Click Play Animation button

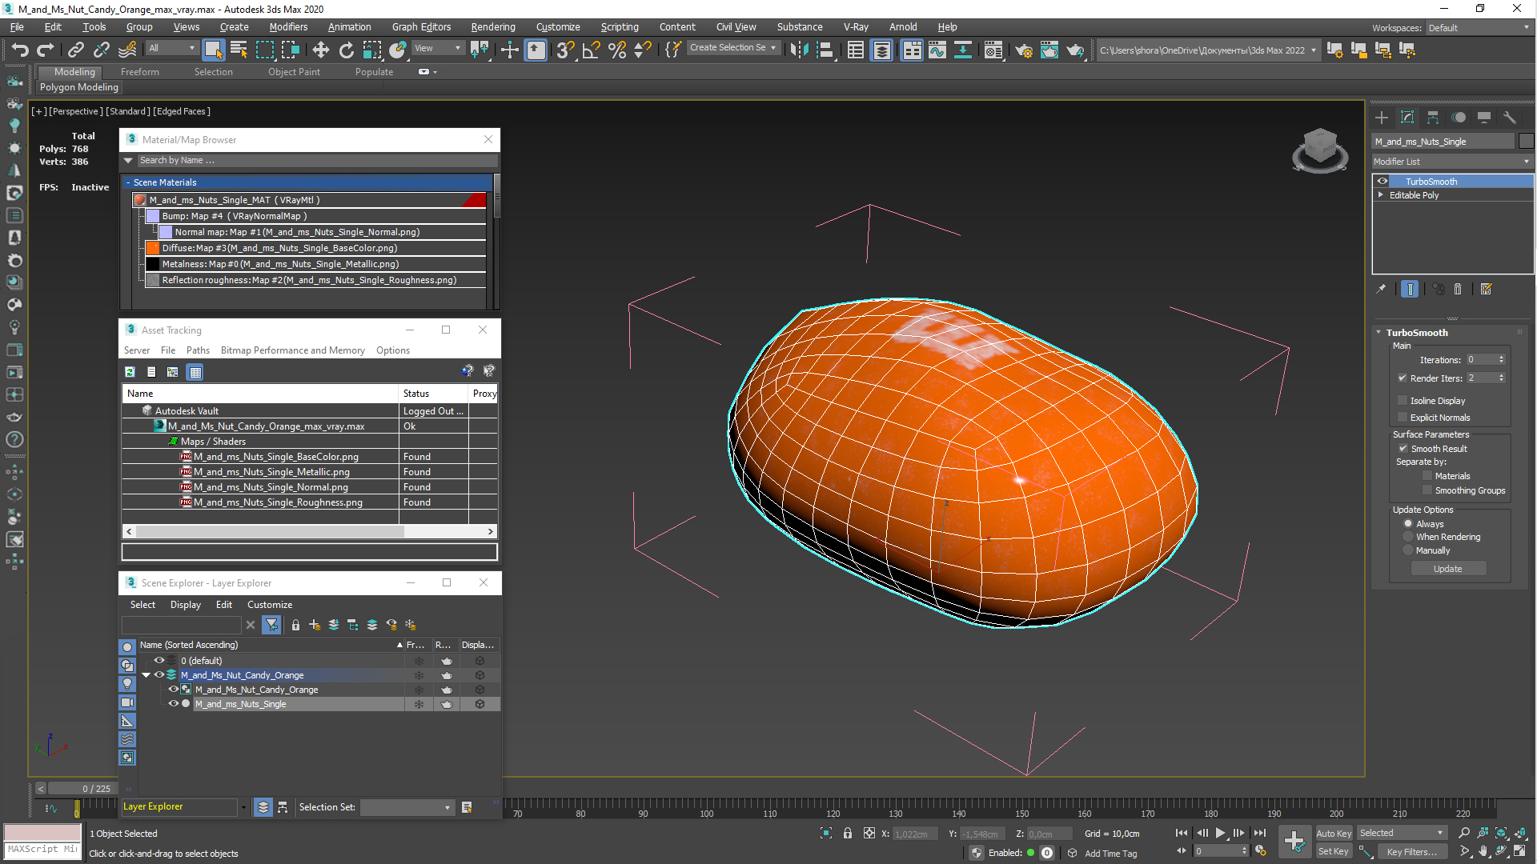[x=1220, y=833]
